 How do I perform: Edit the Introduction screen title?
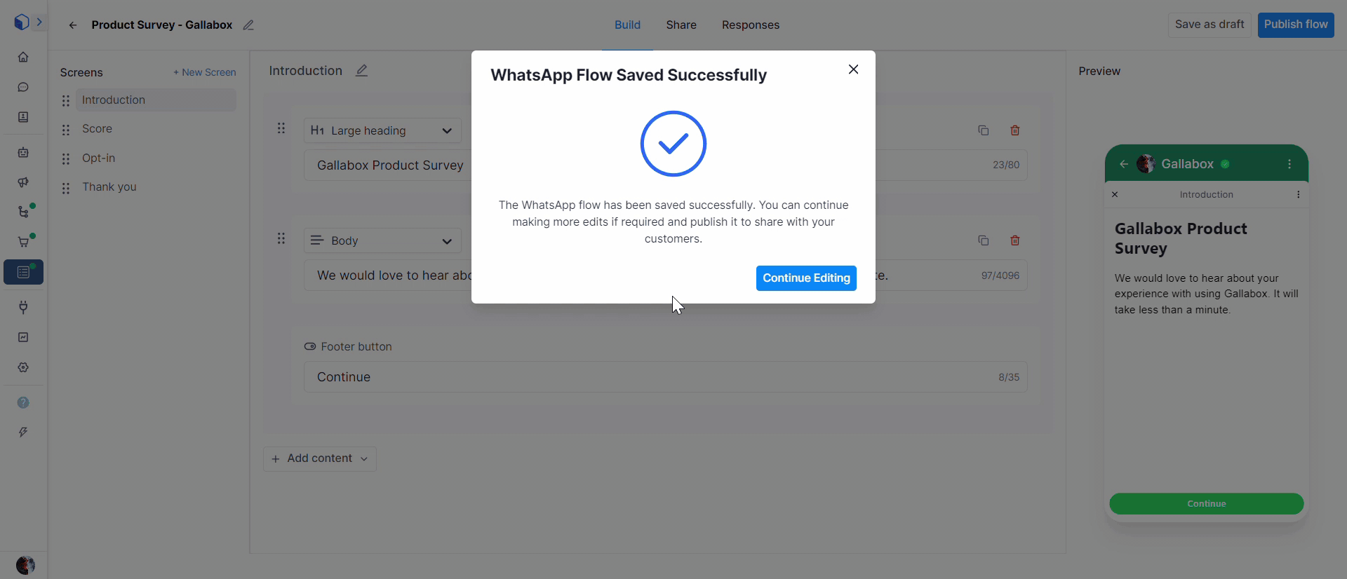coord(361,71)
